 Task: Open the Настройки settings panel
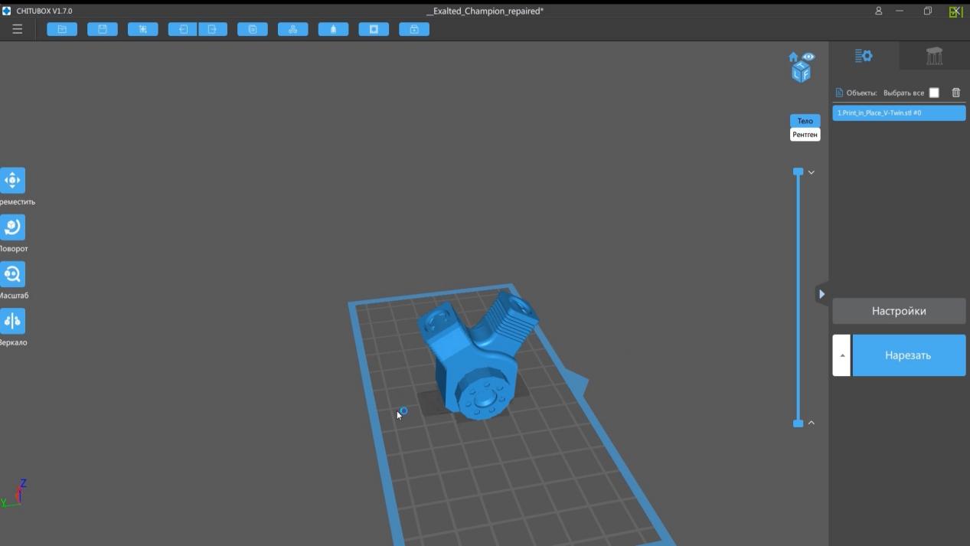[x=899, y=311]
